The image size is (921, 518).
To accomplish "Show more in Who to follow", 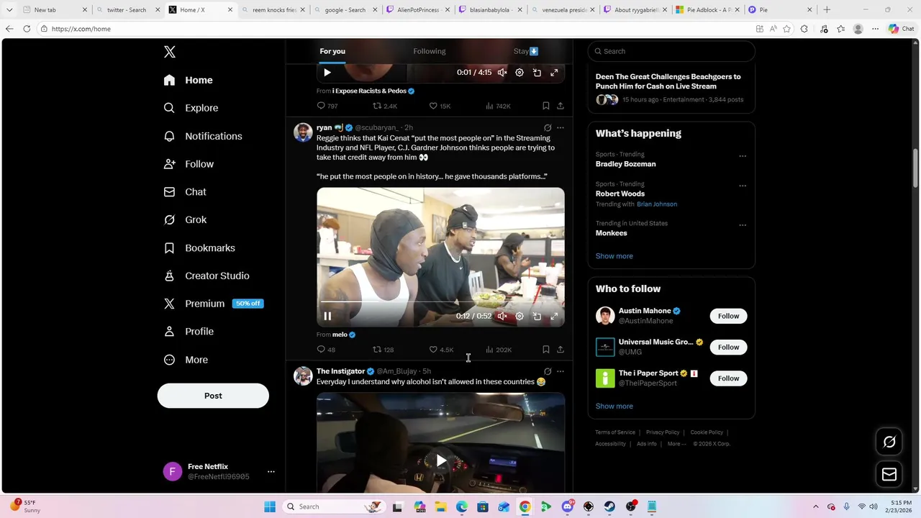I will 614,406.
